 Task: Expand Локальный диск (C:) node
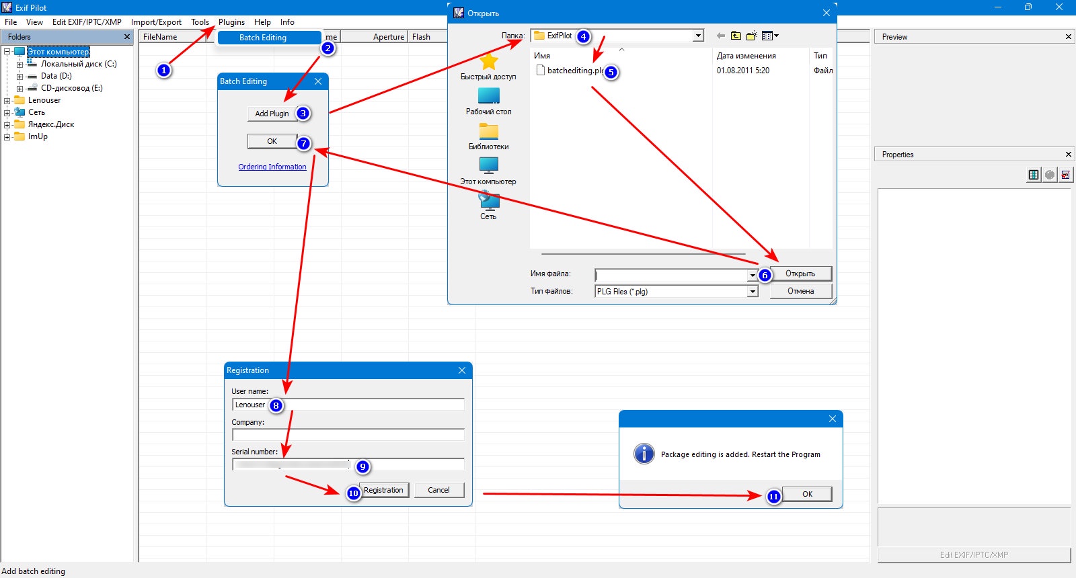click(20, 65)
